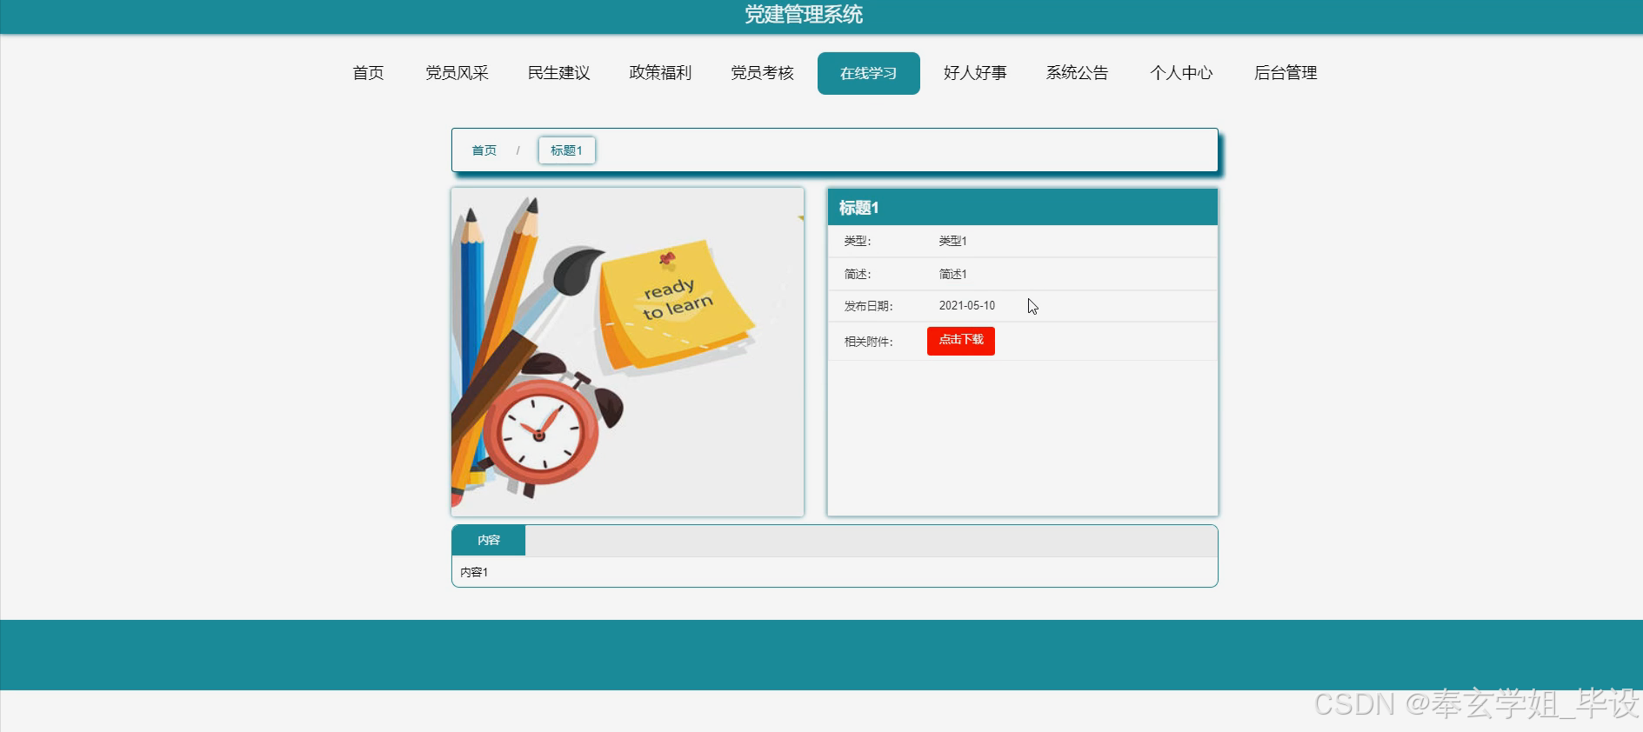Open 后台管理 in the navigation

(x=1286, y=73)
